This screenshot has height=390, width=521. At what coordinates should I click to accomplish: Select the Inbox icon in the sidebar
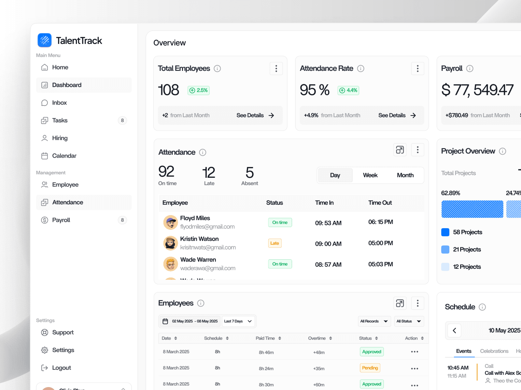coord(45,103)
